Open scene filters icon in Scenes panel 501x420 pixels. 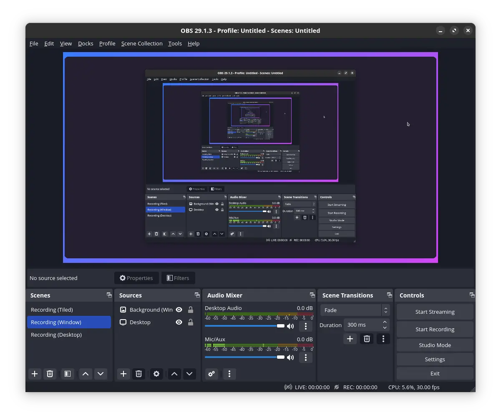[67, 374]
